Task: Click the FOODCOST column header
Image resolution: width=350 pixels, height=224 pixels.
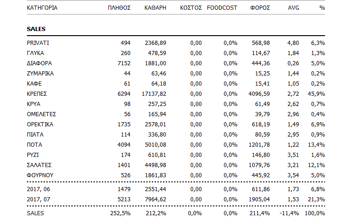Action: click(222, 8)
